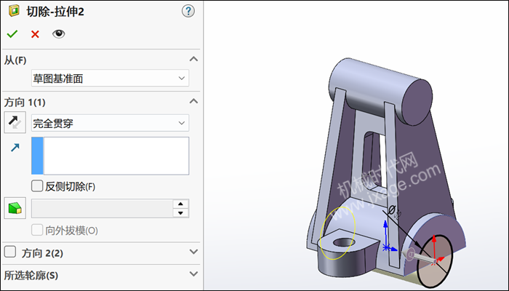Image resolution: width=509 pixels, height=291 pixels.
Task: Expand the 方向 2 section chevron
Action: click(x=193, y=252)
